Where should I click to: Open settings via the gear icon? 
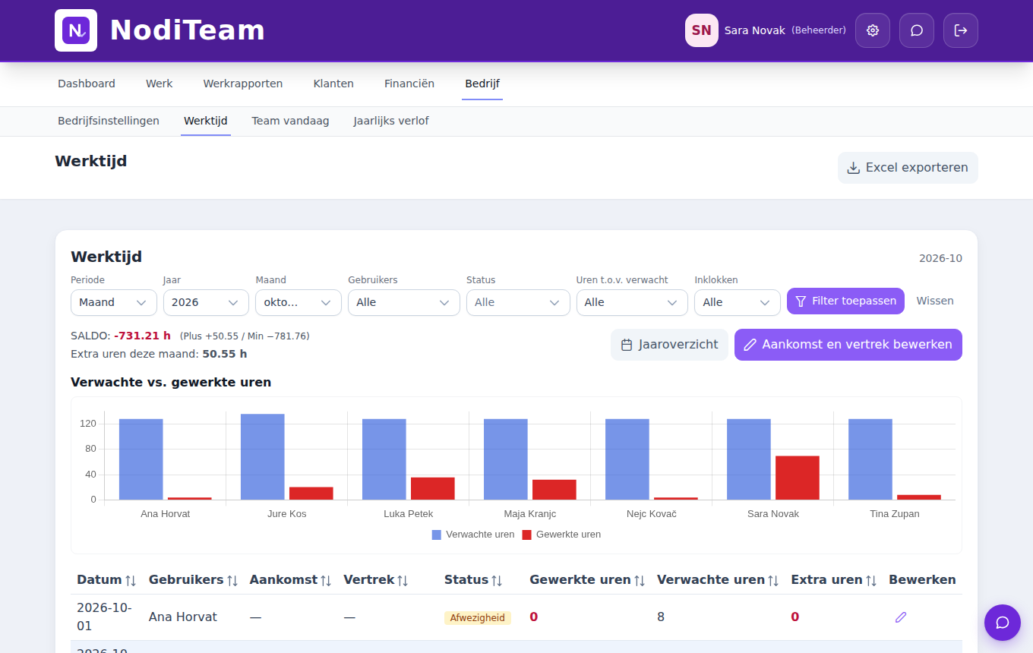tap(873, 30)
